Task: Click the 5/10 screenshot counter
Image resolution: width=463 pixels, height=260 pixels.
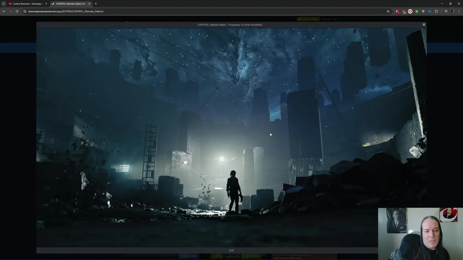Action: click(231, 250)
